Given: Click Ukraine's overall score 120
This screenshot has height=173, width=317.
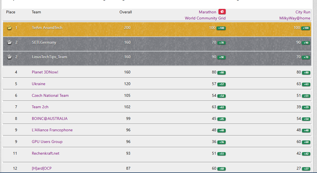Looking at the screenshot, I should pos(127,84).
